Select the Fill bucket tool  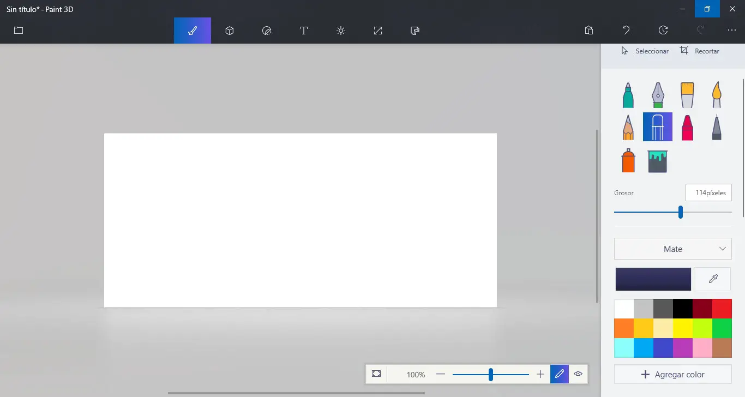coord(658,161)
